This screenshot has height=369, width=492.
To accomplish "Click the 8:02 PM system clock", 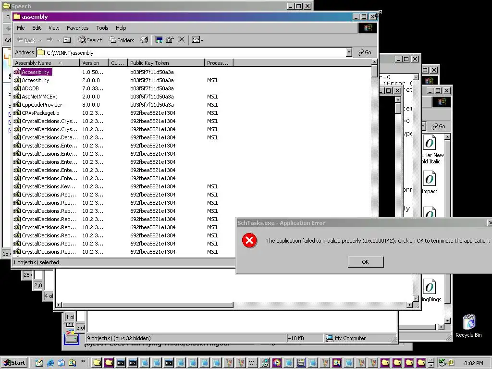I will [x=473, y=363].
